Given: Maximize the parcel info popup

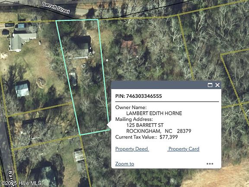Looking at the screenshot, I should (210, 85).
